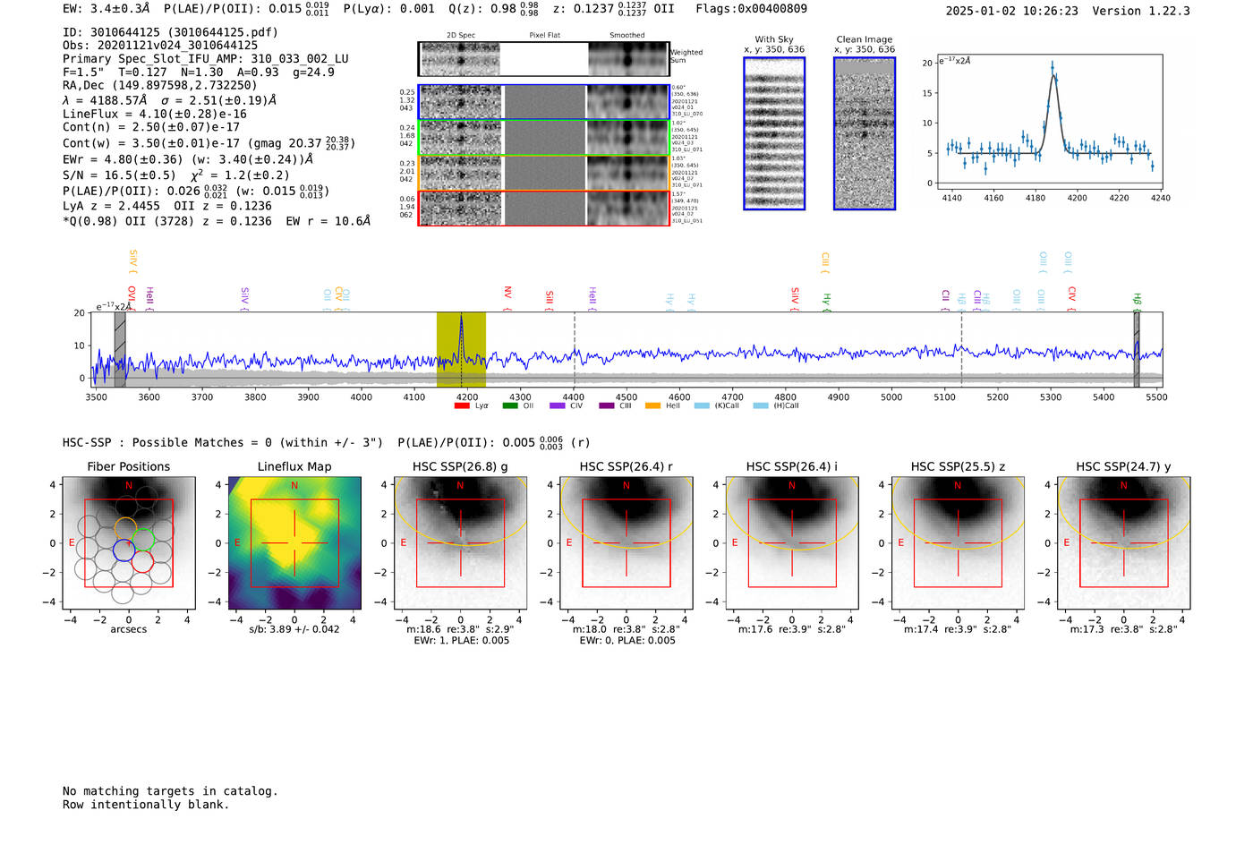Click the red CIV marker near 5340
The width and height of the screenshot is (1253, 853).
tap(1071, 297)
